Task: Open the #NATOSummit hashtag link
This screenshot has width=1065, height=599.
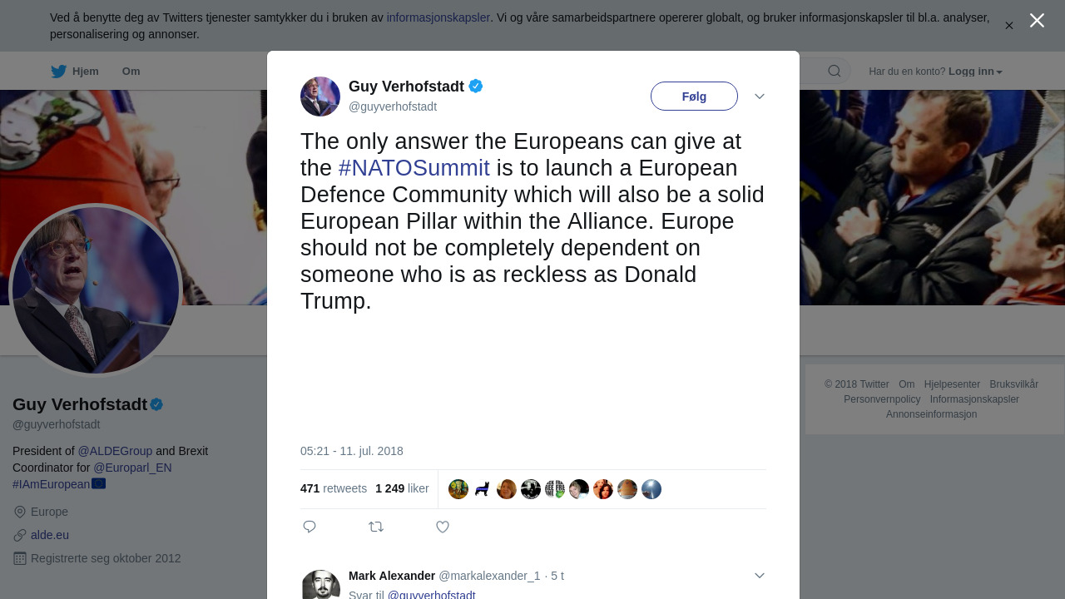Action: tap(414, 168)
